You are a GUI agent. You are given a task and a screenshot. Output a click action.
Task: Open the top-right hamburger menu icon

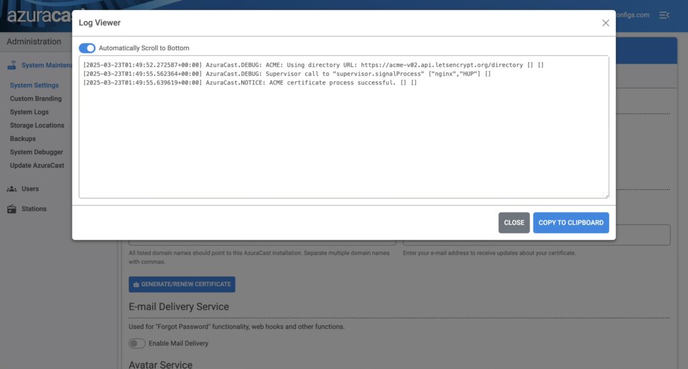tap(664, 15)
